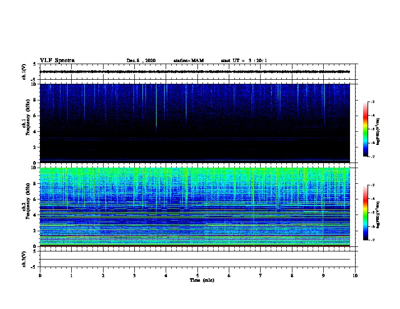
Task: Click ch.1(V) axis upper limit "5"
Action: (35, 64)
